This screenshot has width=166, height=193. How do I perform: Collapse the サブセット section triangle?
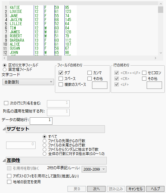pyautogui.click(x=4, y=129)
